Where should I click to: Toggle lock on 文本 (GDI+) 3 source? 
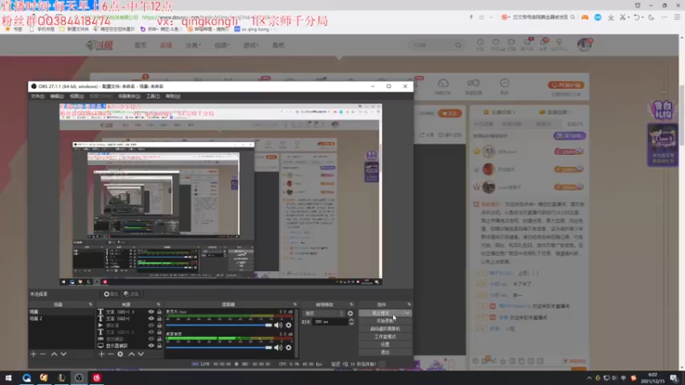click(x=159, y=311)
